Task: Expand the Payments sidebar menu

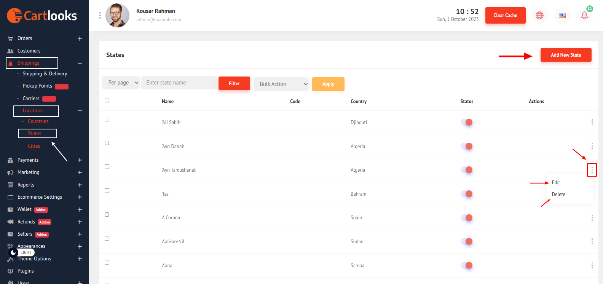Action: (x=80, y=160)
